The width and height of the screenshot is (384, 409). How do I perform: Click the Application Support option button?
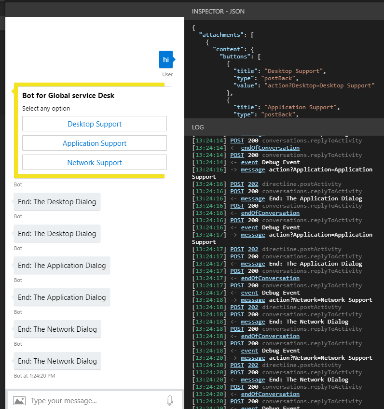(x=94, y=143)
